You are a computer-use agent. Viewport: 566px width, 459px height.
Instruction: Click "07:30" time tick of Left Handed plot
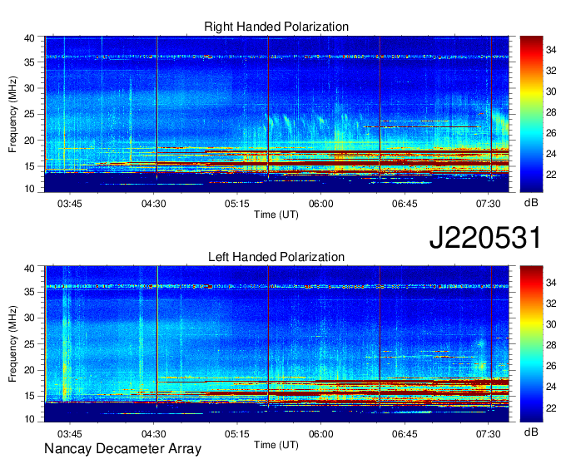pos(489,434)
